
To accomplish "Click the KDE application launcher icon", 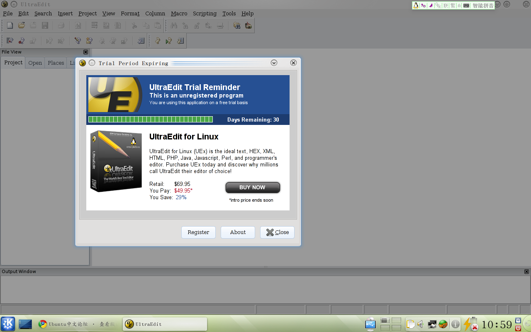I will [8, 324].
